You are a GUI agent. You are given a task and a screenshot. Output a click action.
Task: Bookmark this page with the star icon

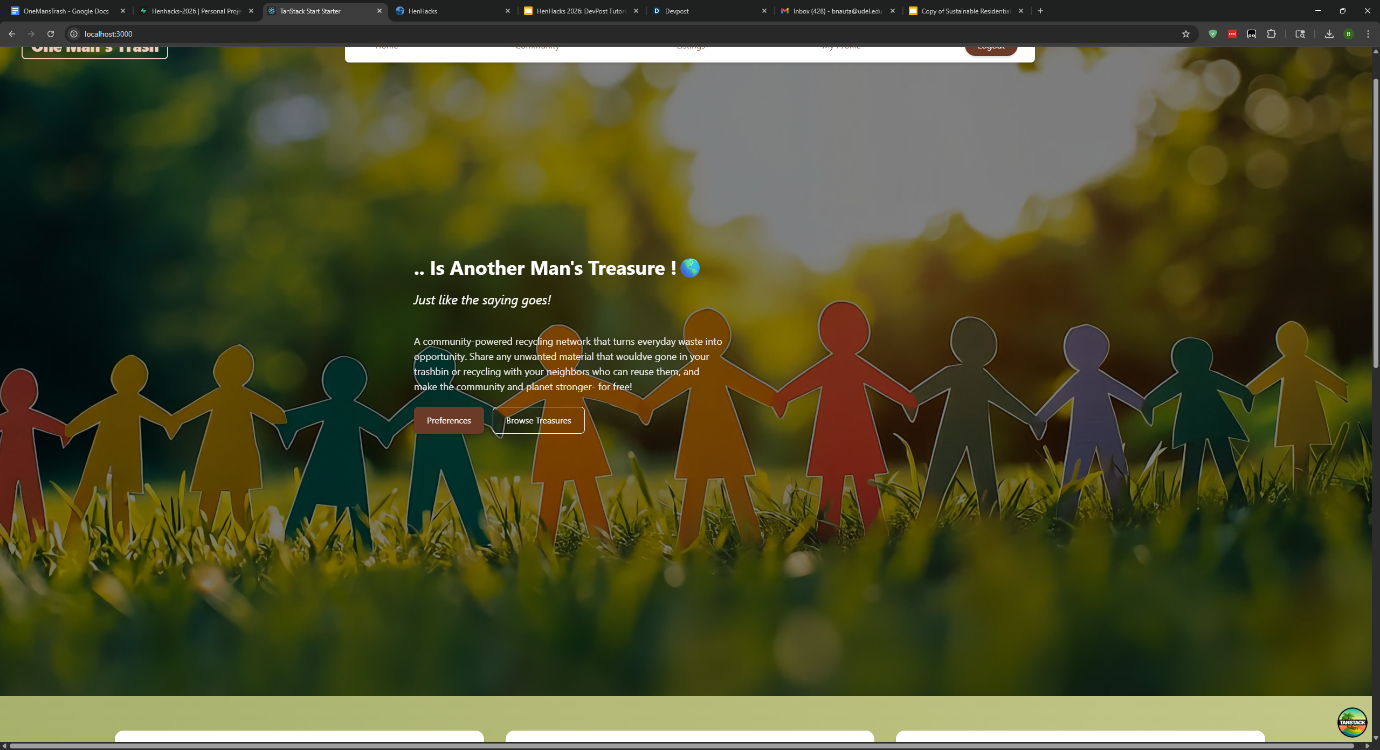point(1185,34)
